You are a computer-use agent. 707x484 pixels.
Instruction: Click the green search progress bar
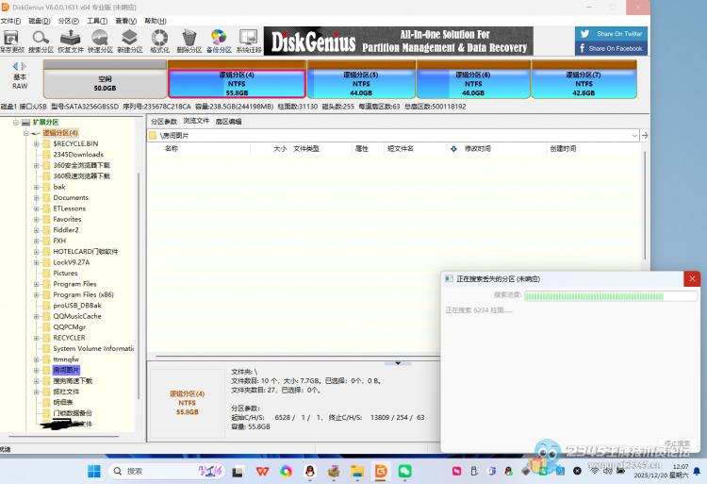(610, 295)
